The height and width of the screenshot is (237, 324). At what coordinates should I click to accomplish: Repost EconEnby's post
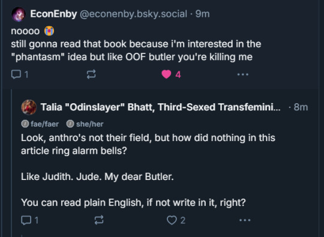click(91, 74)
